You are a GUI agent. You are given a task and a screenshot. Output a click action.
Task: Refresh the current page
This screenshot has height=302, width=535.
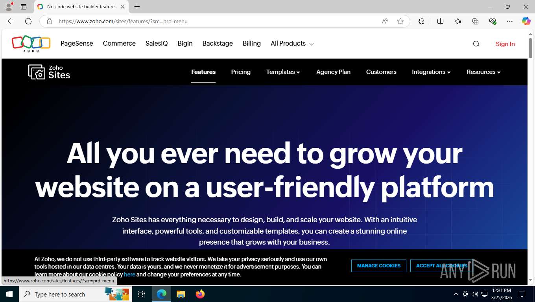tap(28, 21)
